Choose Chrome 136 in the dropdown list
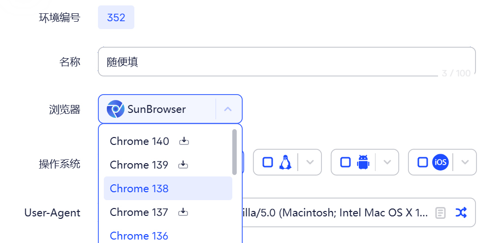The width and height of the screenshot is (502, 243). 139,236
